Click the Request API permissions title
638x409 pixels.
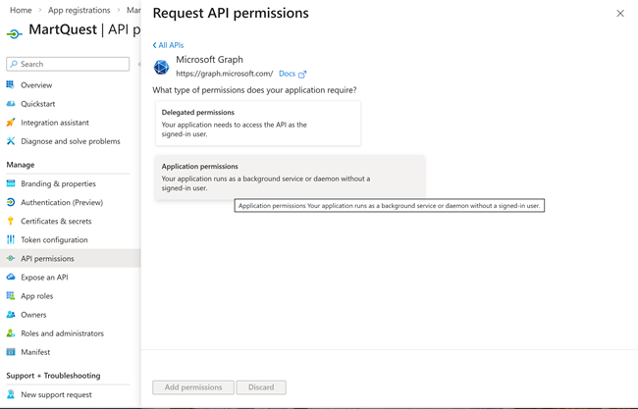[x=231, y=13]
